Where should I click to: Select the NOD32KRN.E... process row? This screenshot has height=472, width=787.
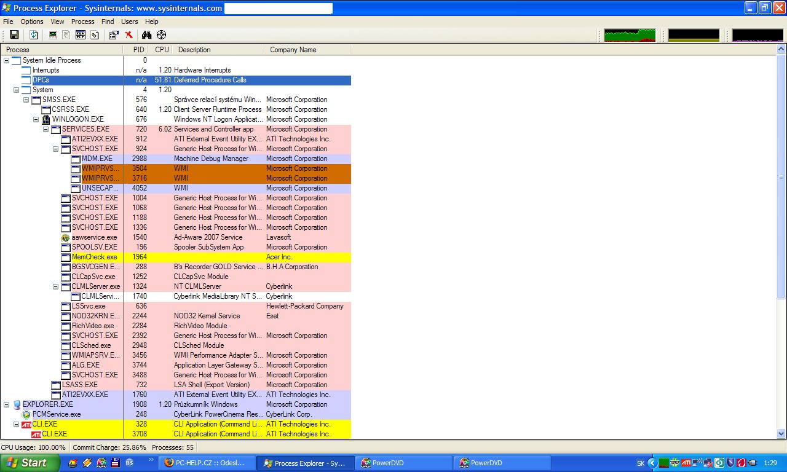coord(176,316)
